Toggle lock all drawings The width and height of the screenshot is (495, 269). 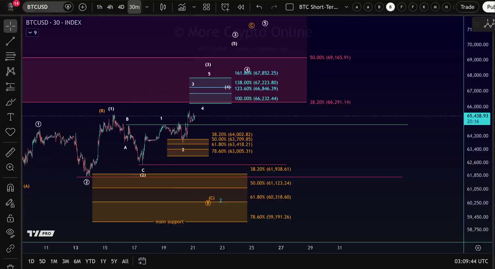[x=10, y=218]
